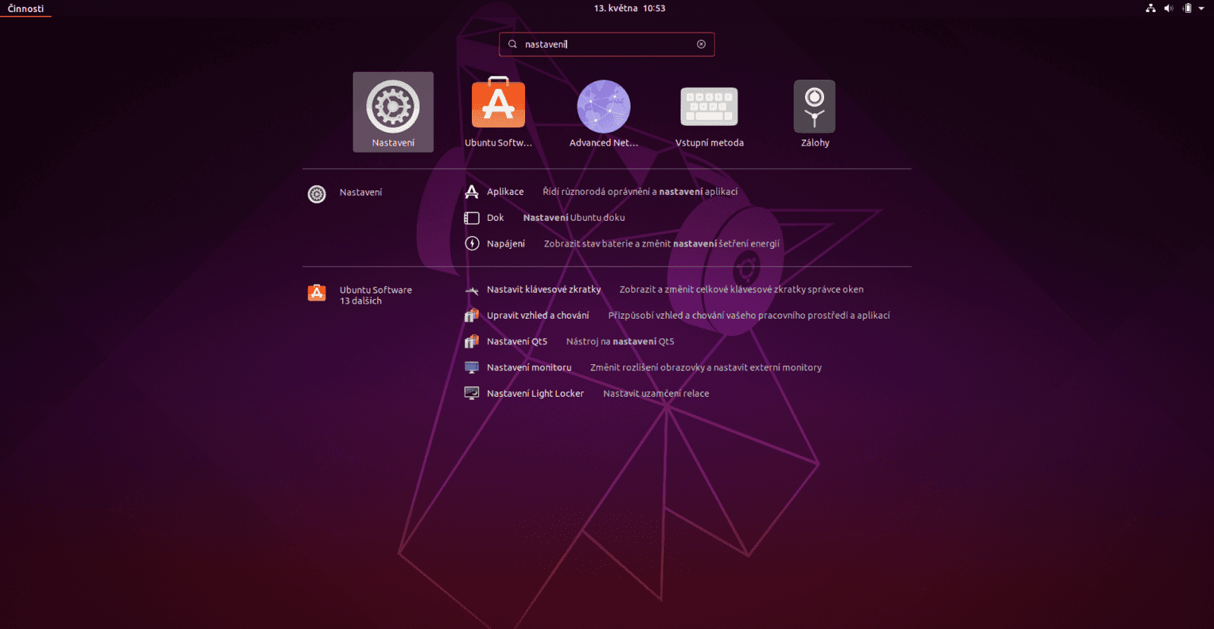The height and width of the screenshot is (629, 1214).
Task: Click the Aplikace result icon
Action: pyautogui.click(x=472, y=192)
